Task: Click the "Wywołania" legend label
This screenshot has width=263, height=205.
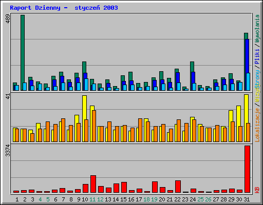Action: [257, 29]
